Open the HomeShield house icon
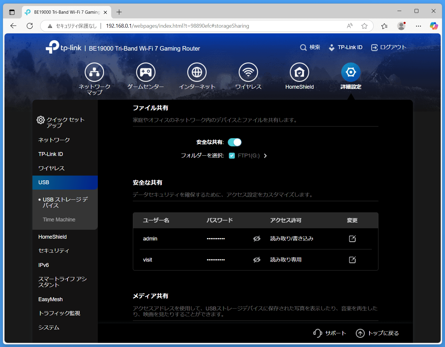This screenshot has width=445, height=347. pos(299,72)
